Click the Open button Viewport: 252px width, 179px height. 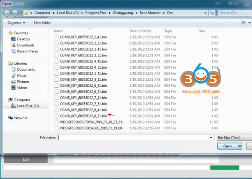[x=227, y=146]
